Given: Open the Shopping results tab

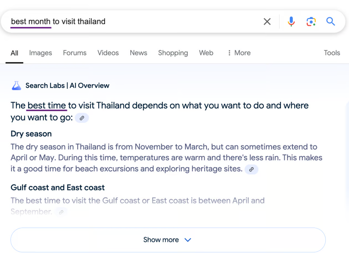Looking at the screenshot, I should pyautogui.click(x=173, y=53).
